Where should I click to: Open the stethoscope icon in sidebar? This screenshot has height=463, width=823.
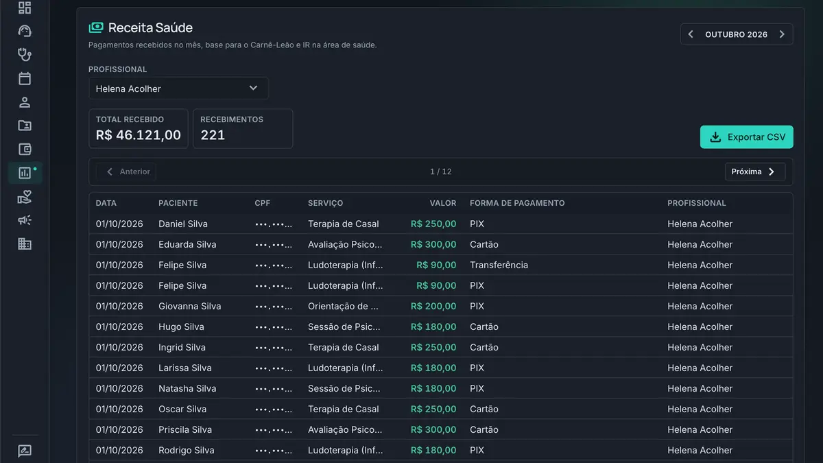point(25,55)
